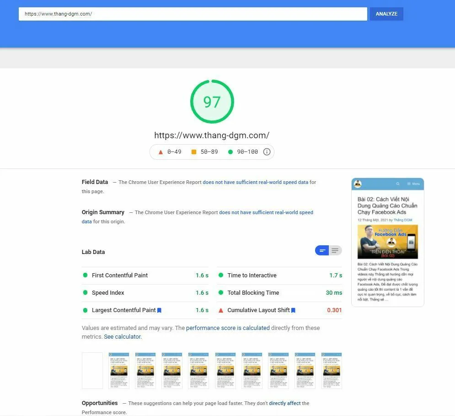This screenshot has width=455, height=416.
Task: Select the orange square 50-89 legend icon
Action: (194, 152)
